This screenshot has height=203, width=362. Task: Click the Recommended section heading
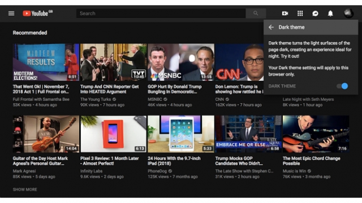(30, 33)
